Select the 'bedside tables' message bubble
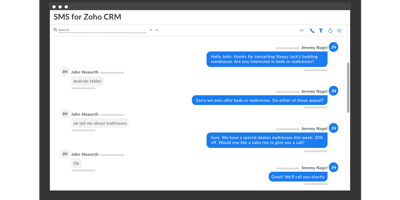 tap(87, 81)
